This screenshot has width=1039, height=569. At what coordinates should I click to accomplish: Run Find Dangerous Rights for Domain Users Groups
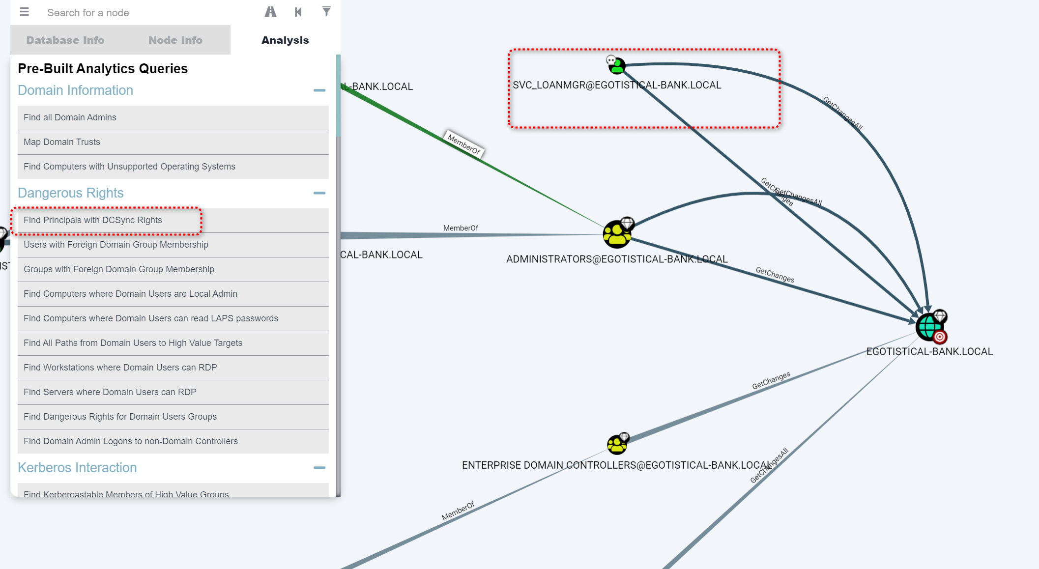(173, 417)
